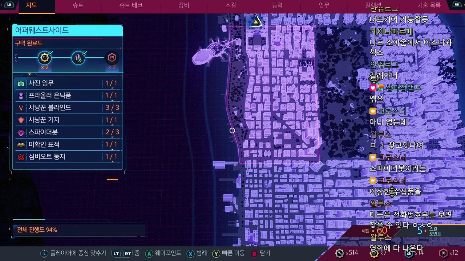Click the red B button icon
The width and height of the screenshot is (465, 261).
254,254
